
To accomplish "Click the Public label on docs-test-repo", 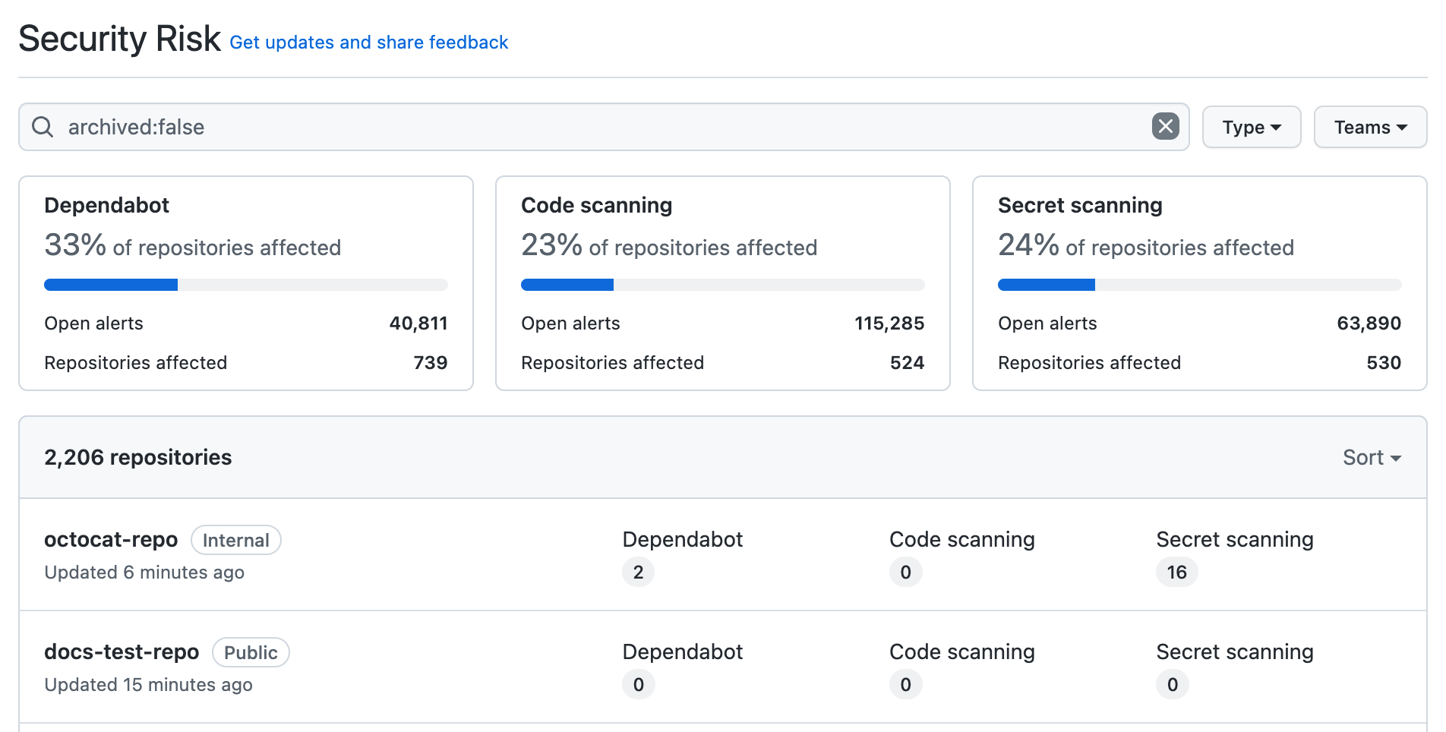I will point(251,652).
